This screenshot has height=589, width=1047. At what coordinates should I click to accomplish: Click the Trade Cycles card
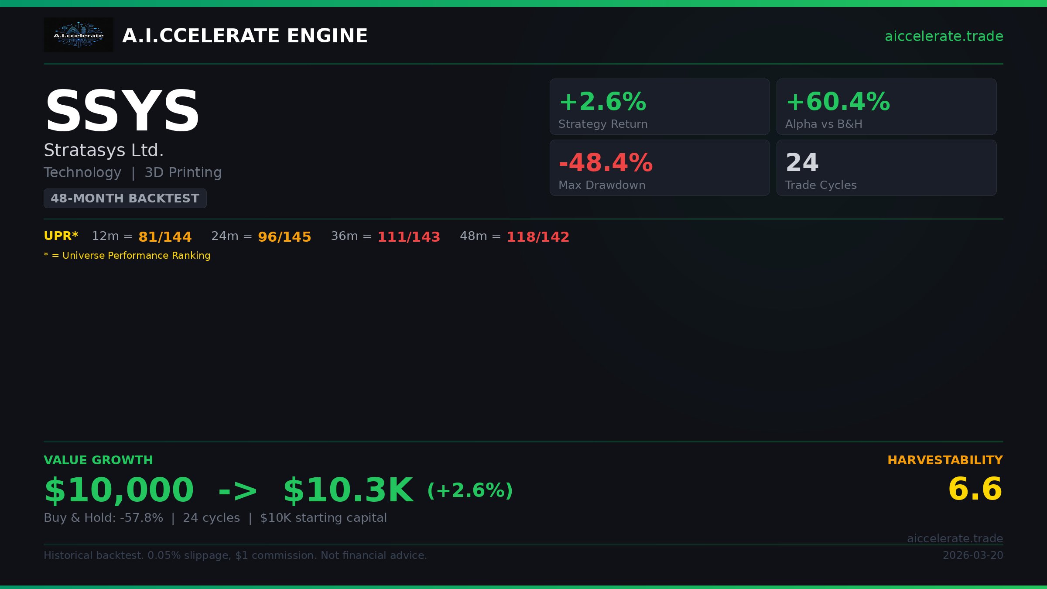pyautogui.click(x=886, y=168)
